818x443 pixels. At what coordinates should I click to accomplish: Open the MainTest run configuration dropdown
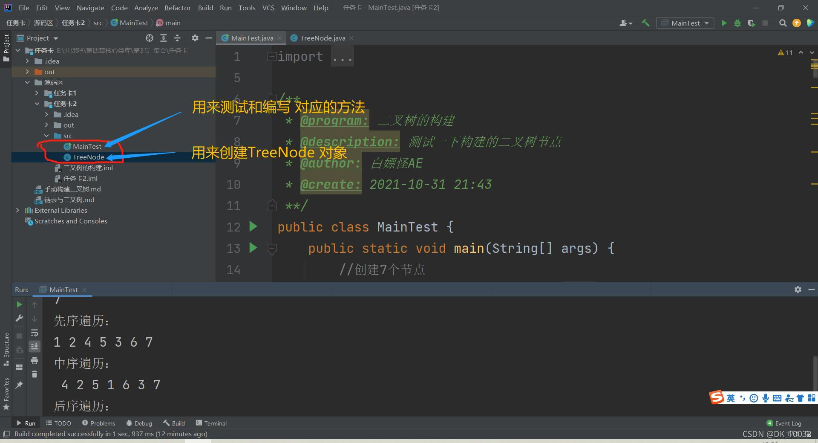(x=686, y=23)
